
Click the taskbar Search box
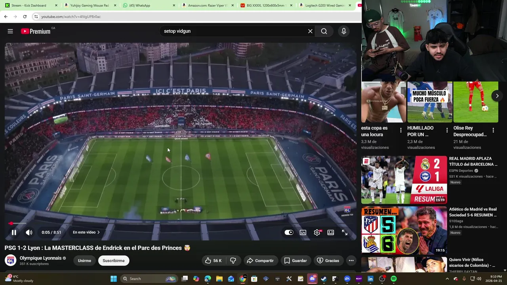(149, 279)
